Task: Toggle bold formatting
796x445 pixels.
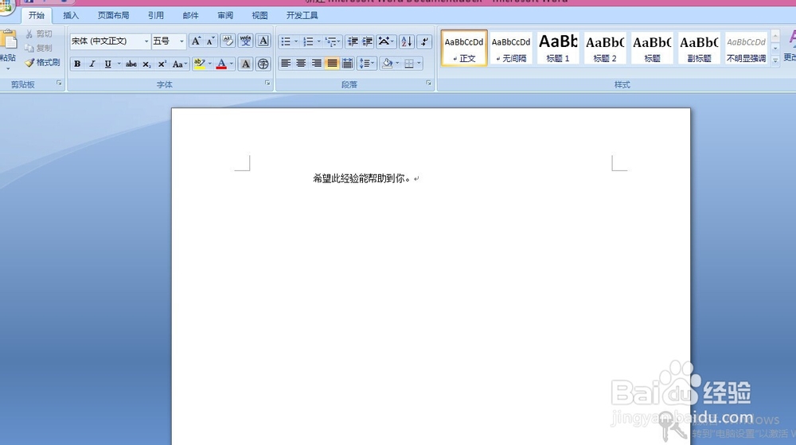Action: point(77,64)
